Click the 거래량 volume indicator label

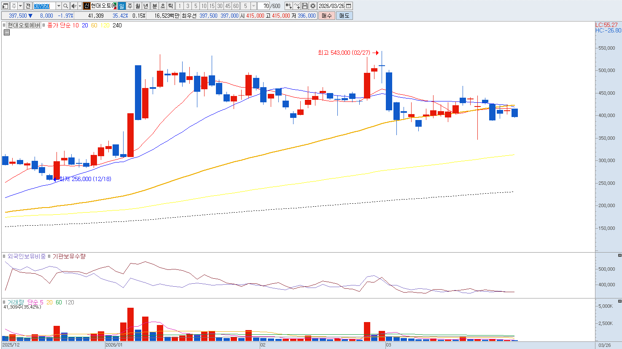point(16,302)
